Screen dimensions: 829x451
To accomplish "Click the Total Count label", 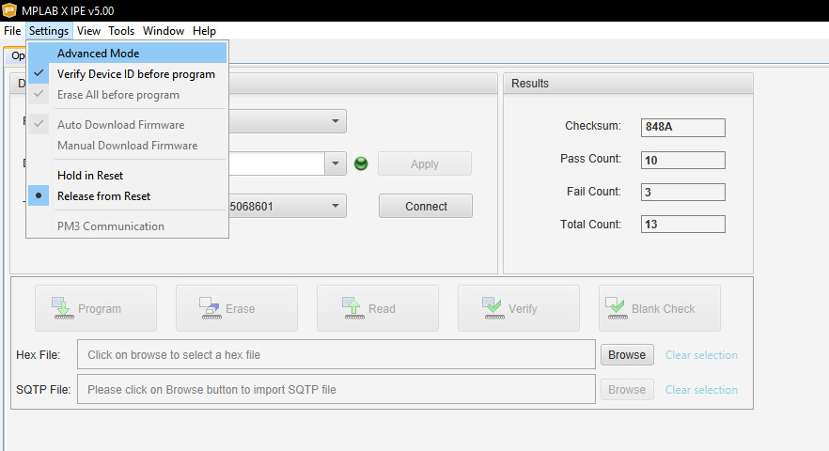I will click(x=590, y=225).
